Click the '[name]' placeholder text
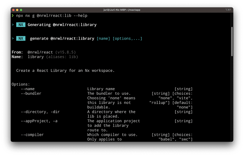Image resolution: width=244 pixels, height=156 pixels. click(103, 38)
